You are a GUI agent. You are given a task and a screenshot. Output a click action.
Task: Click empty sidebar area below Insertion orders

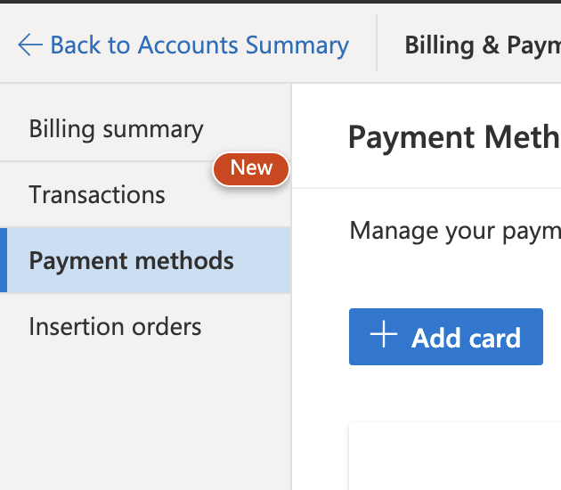(x=145, y=424)
